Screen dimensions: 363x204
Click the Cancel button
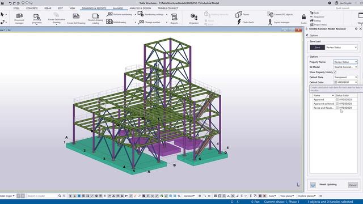tap(353, 185)
